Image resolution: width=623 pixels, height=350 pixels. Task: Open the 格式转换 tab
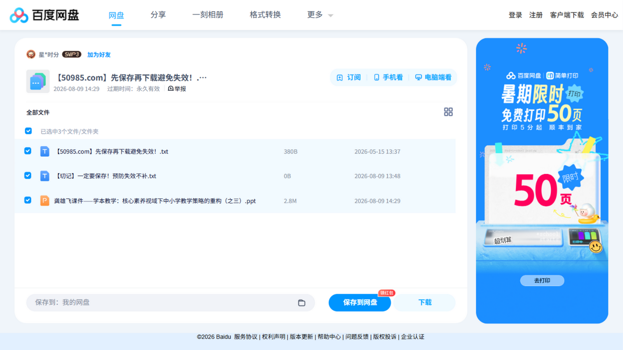tap(265, 15)
